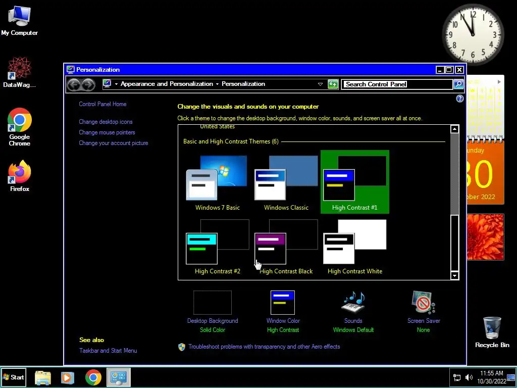
Task: Expand dropdown arrow after Appearance and Personalization
Action: 217,84
